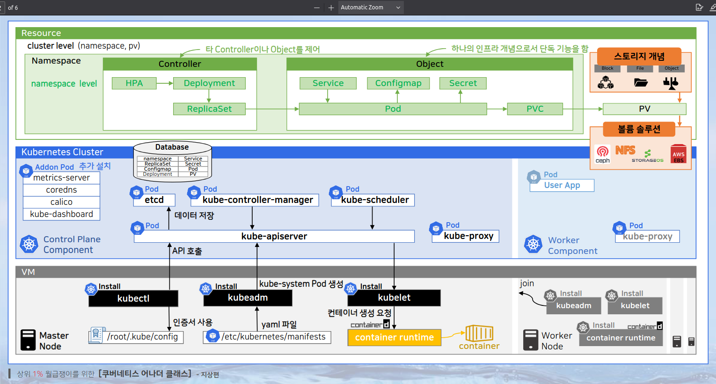Click the Pod icon next to etcd

(136, 192)
